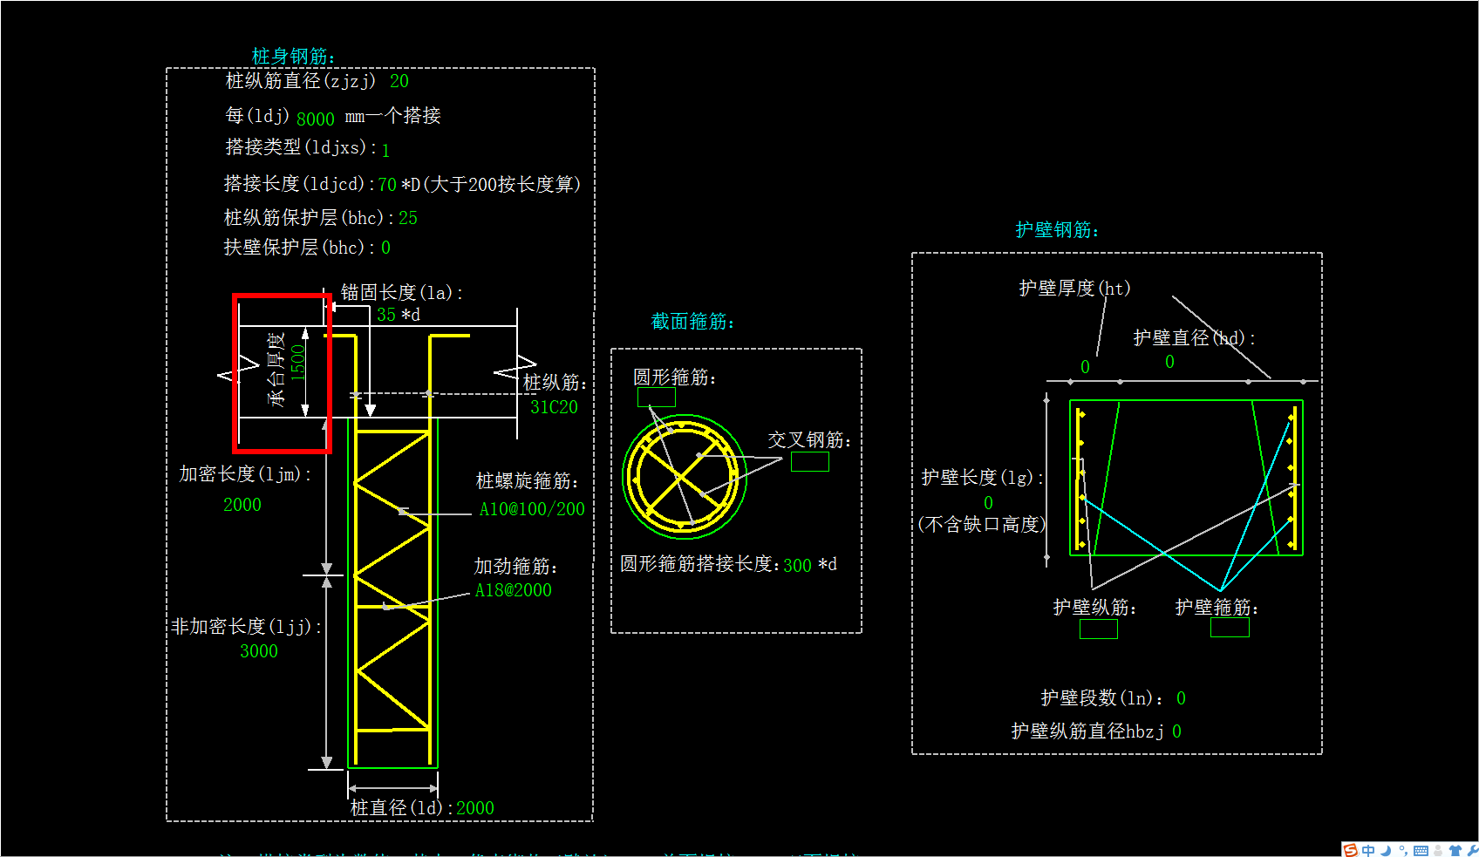Open the IME skin shirt icon

[x=1455, y=850]
